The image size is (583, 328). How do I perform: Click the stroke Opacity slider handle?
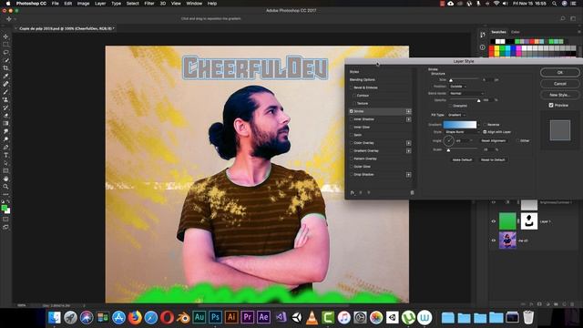click(x=478, y=100)
